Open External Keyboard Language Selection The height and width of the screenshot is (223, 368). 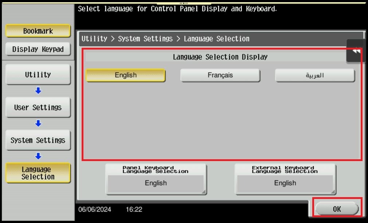tap(285, 179)
